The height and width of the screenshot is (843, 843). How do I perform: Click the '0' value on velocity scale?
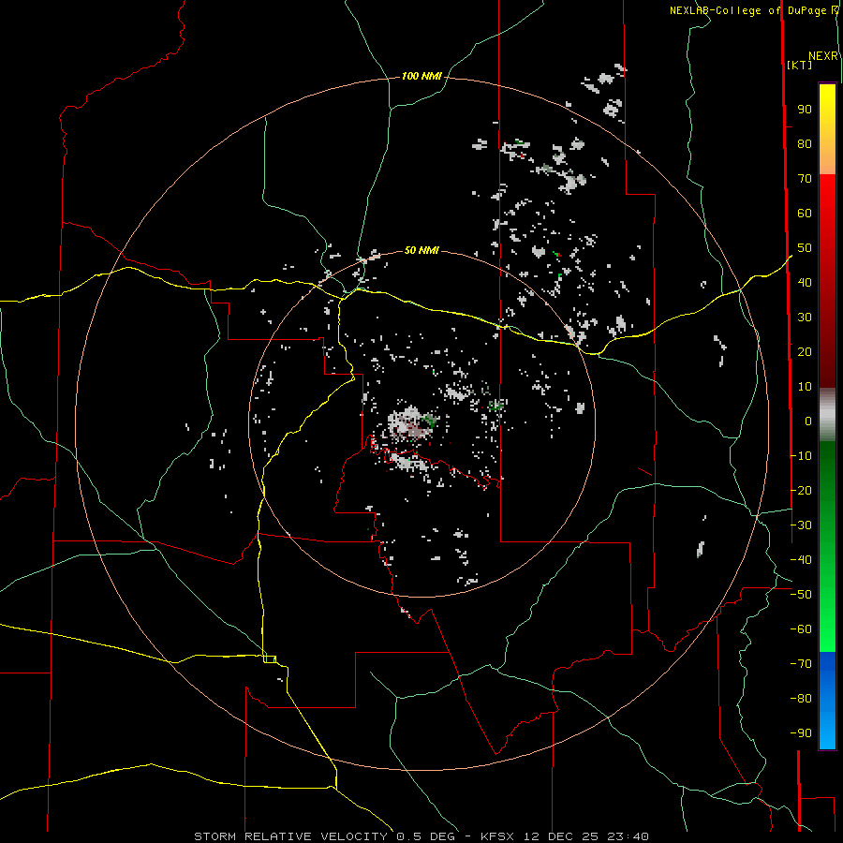[x=808, y=421]
